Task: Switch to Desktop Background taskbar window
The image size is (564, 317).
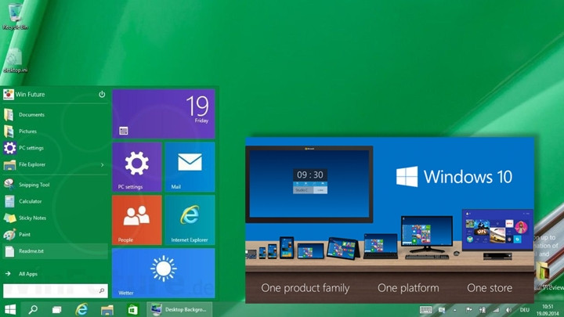Action: coord(179,309)
